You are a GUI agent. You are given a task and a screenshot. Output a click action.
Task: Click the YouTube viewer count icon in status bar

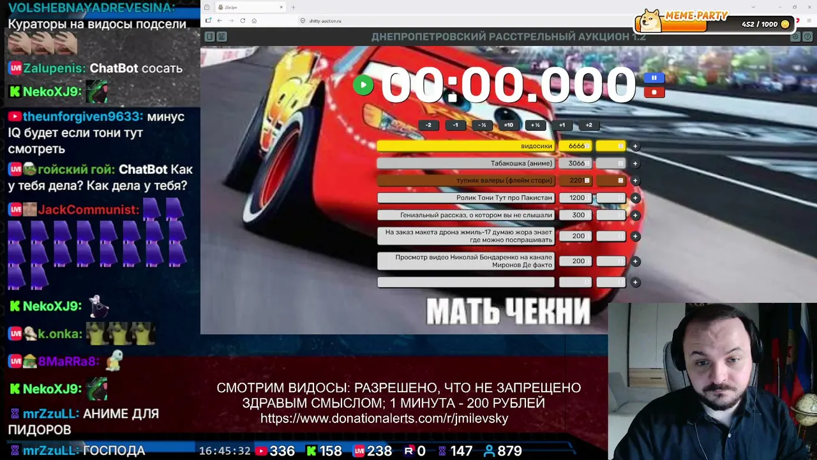point(261,451)
